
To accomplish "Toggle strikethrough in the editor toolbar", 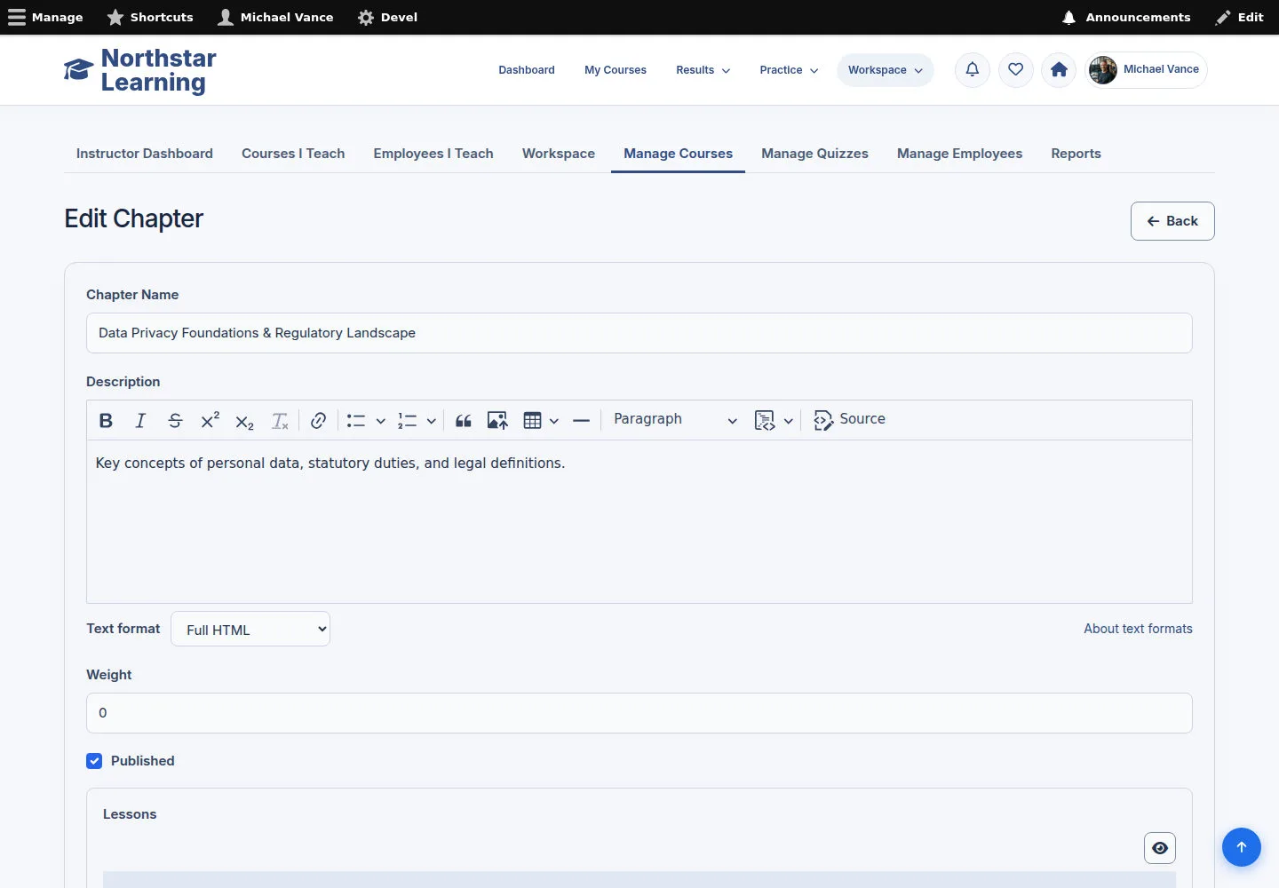I will pyautogui.click(x=175, y=420).
